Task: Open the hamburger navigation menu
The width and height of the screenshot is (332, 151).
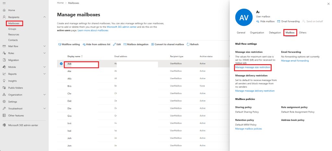Action: [x=4, y=3]
